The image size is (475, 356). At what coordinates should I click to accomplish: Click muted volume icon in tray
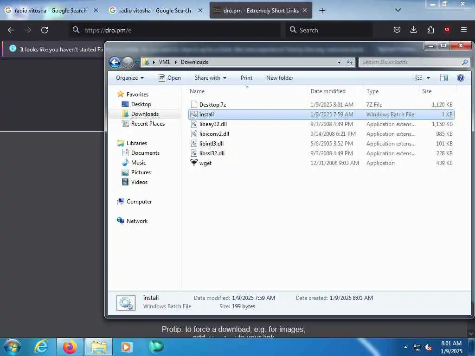click(428, 348)
